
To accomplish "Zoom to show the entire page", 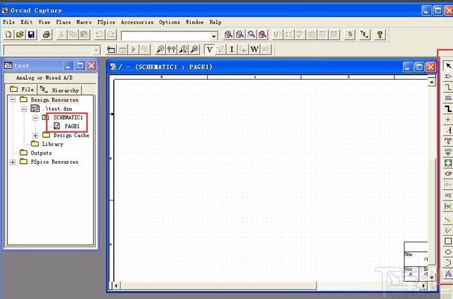I will pyautogui.click(x=262, y=34).
